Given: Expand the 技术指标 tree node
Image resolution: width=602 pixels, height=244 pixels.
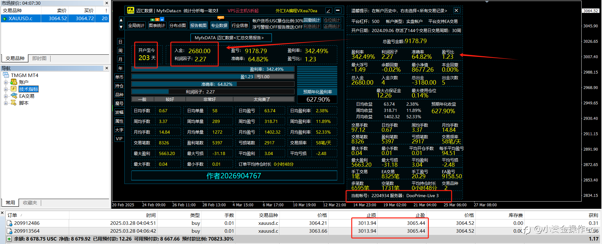Looking at the screenshot, I should [x=6, y=89].
